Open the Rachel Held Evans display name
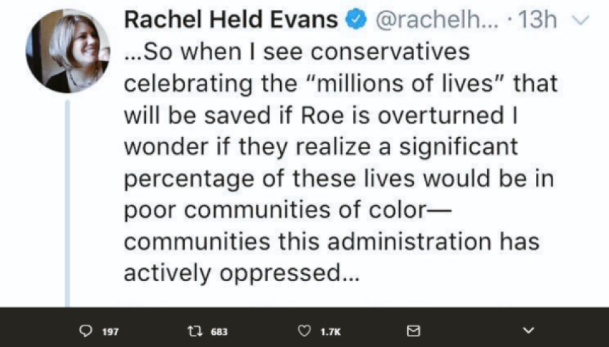The height and width of the screenshot is (347, 609). (231, 21)
